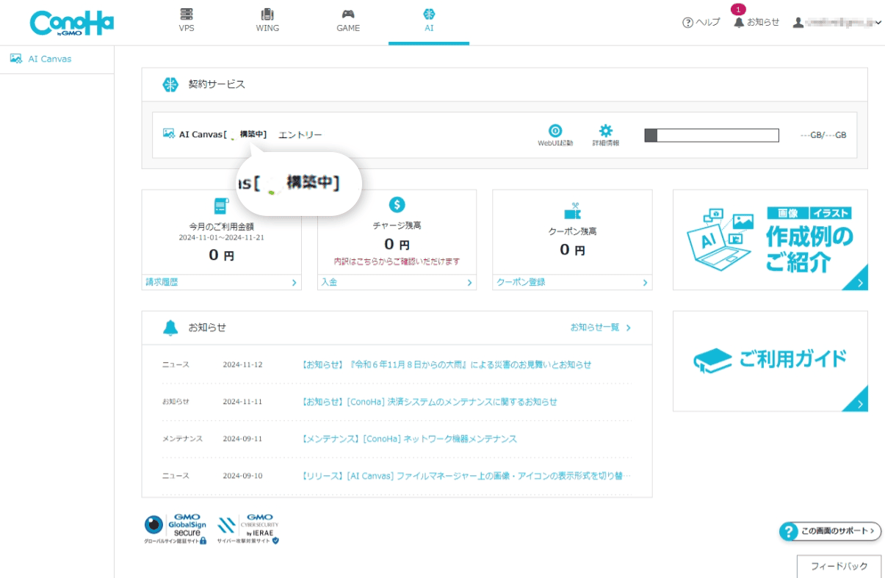Open the ご利用ガイド banner
The image size is (885, 578).
(770, 361)
